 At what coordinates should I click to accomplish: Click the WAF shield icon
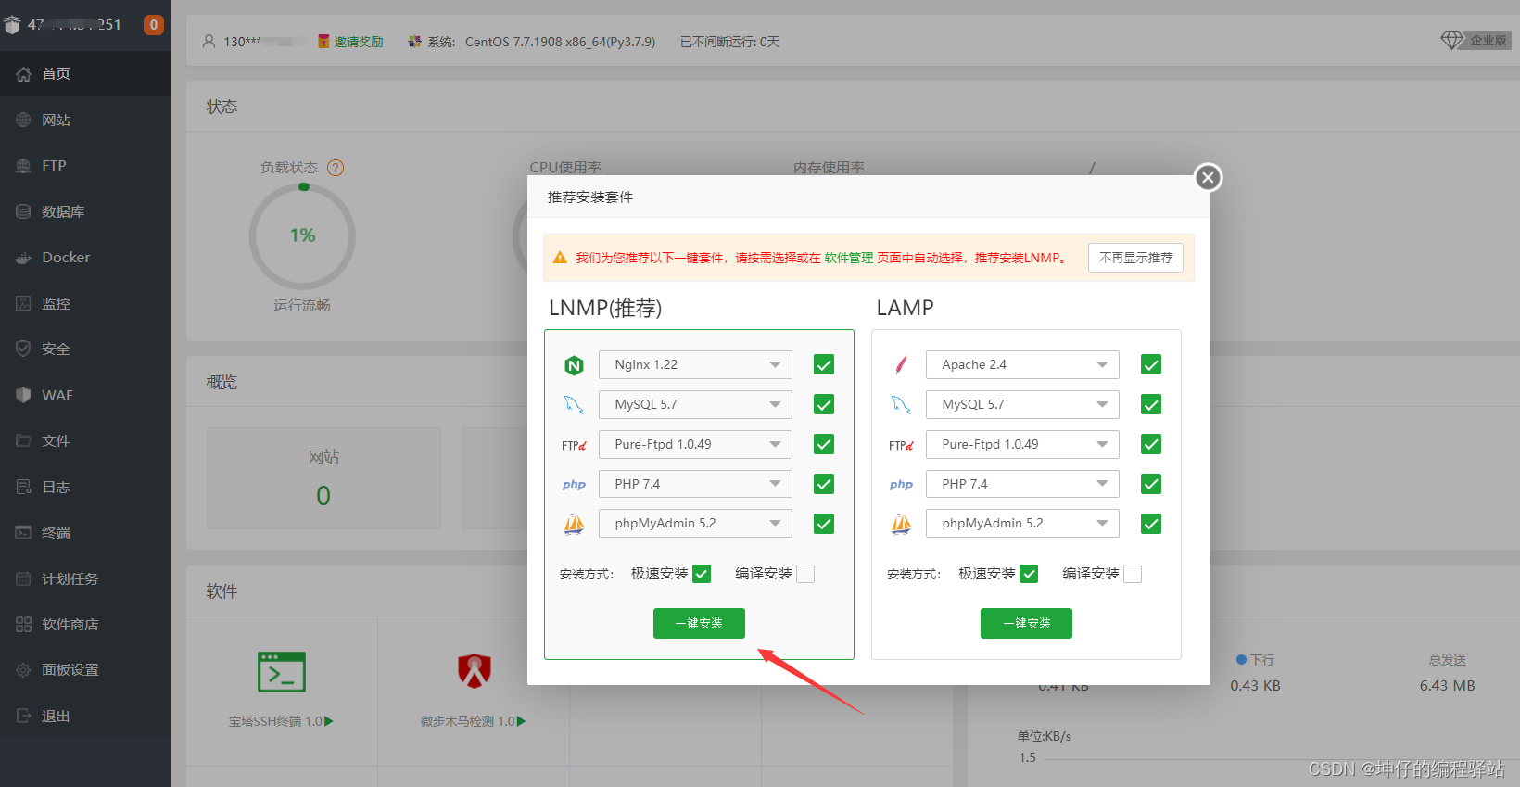click(x=23, y=395)
